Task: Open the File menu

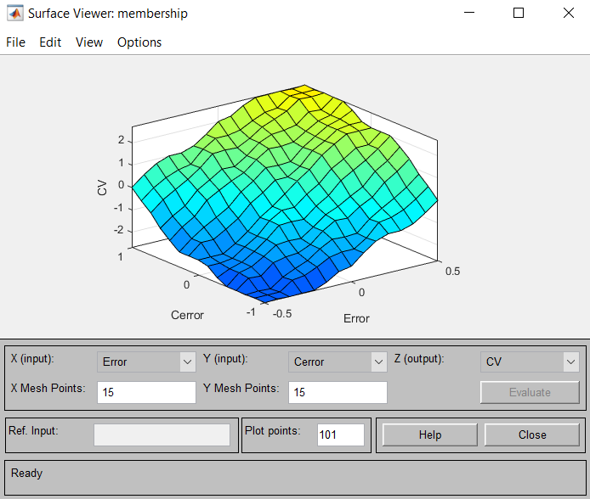Action: point(15,42)
